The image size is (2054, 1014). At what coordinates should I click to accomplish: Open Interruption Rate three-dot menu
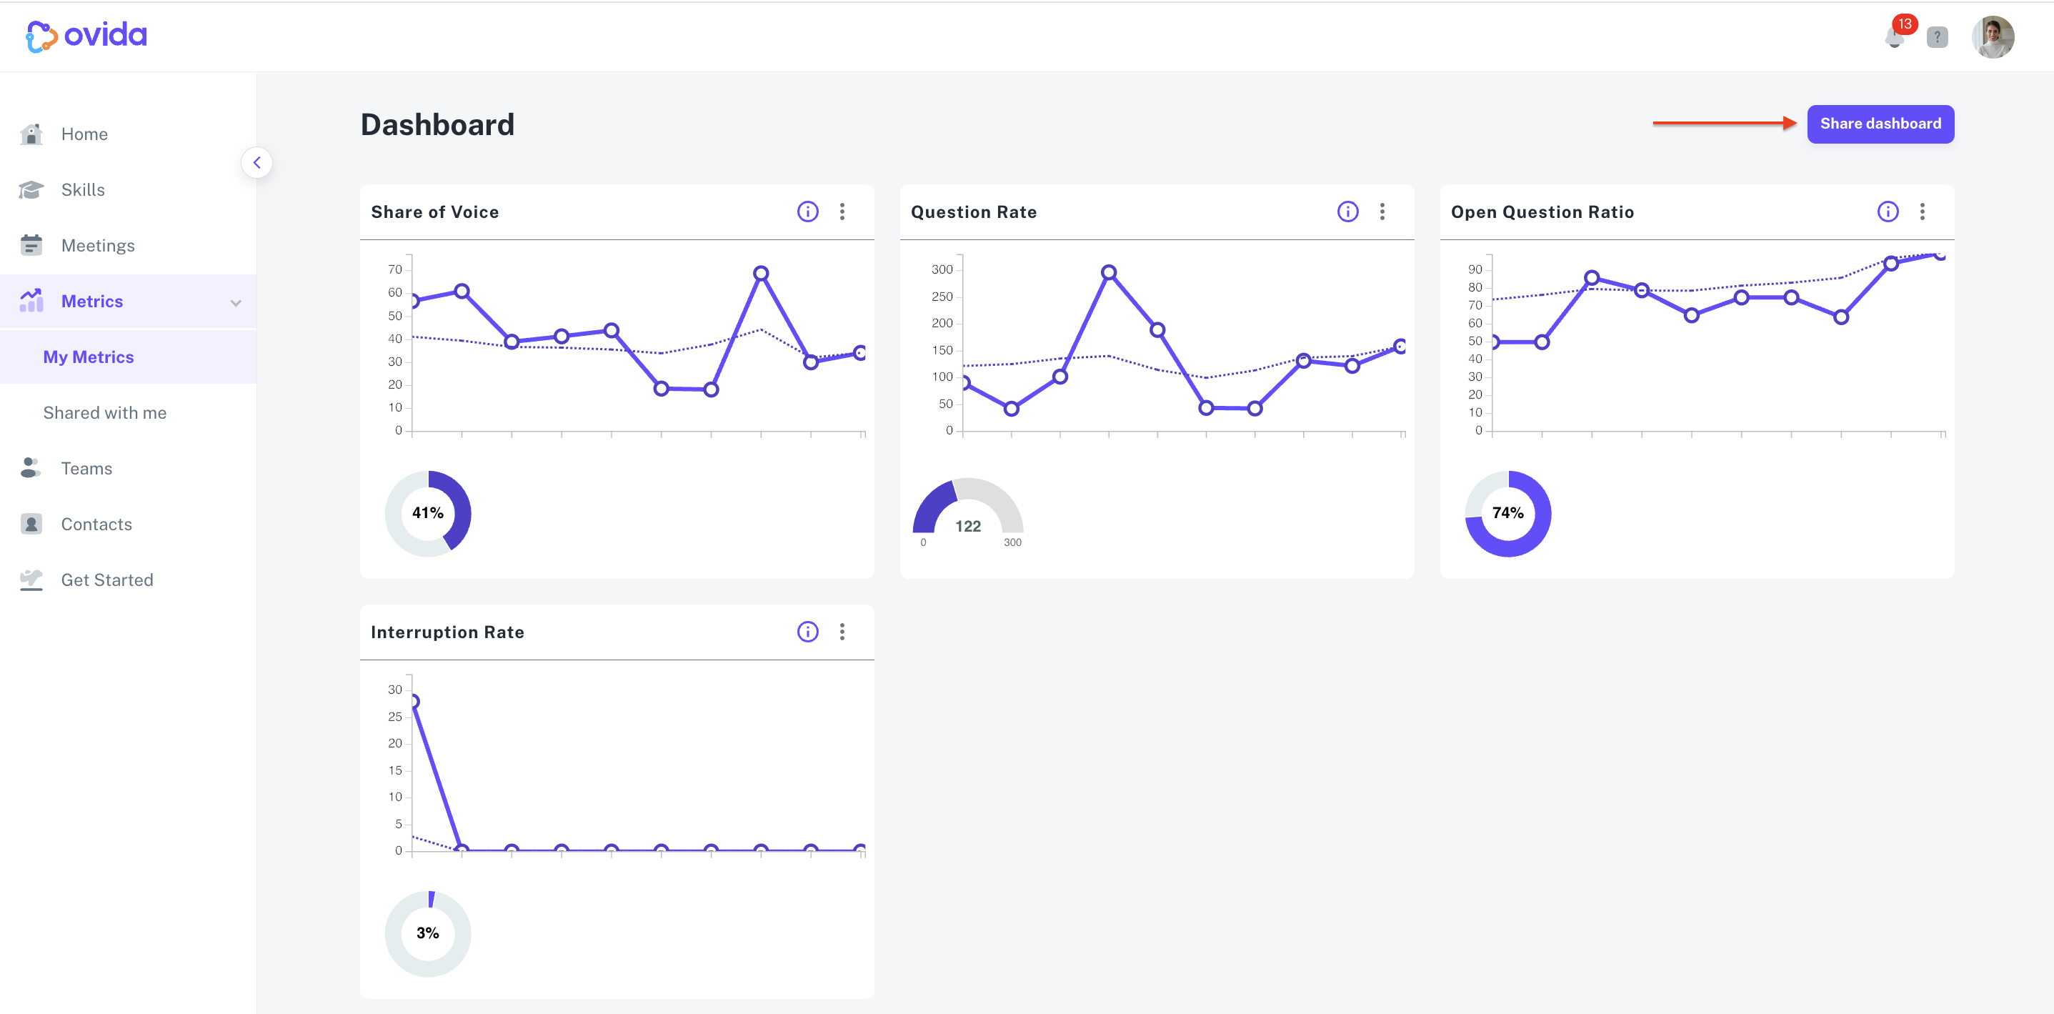click(x=842, y=632)
